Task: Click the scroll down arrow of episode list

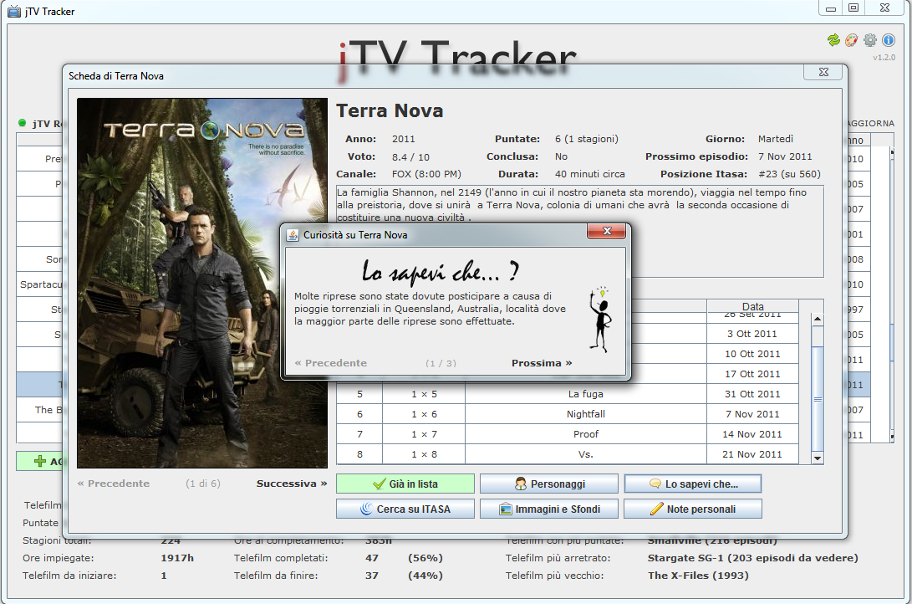Action: click(818, 458)
